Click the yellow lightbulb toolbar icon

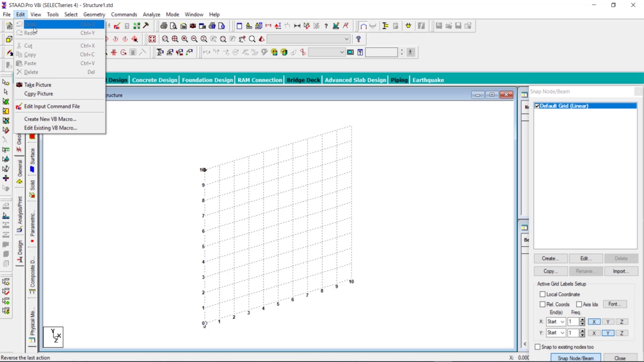[408, 26]
